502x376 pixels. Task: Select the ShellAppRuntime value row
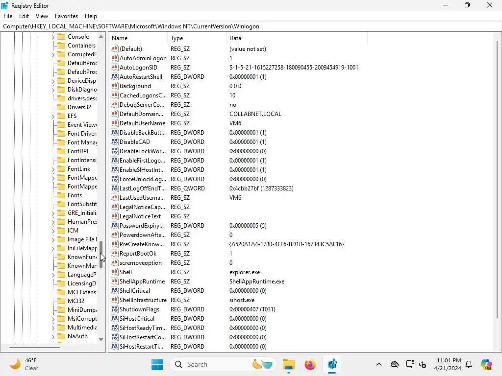[238, 282]
